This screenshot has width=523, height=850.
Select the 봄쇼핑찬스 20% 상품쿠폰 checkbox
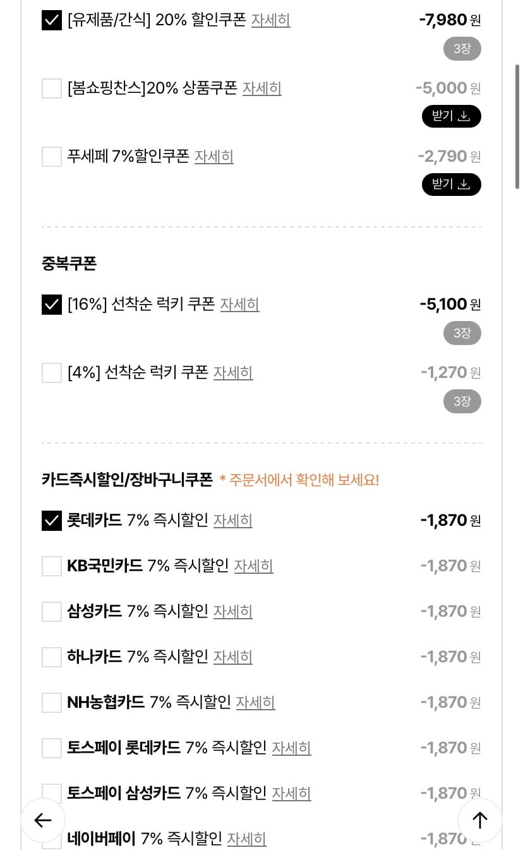[52, 88]
